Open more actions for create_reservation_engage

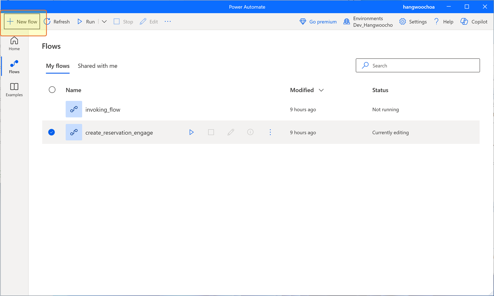click(x=270, y=132)
